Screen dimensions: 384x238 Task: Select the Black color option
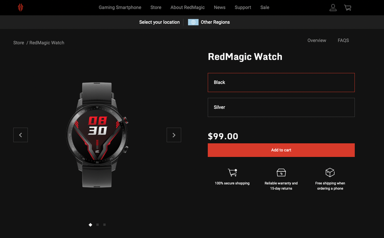pyautogui.click(x=281, y=83)
